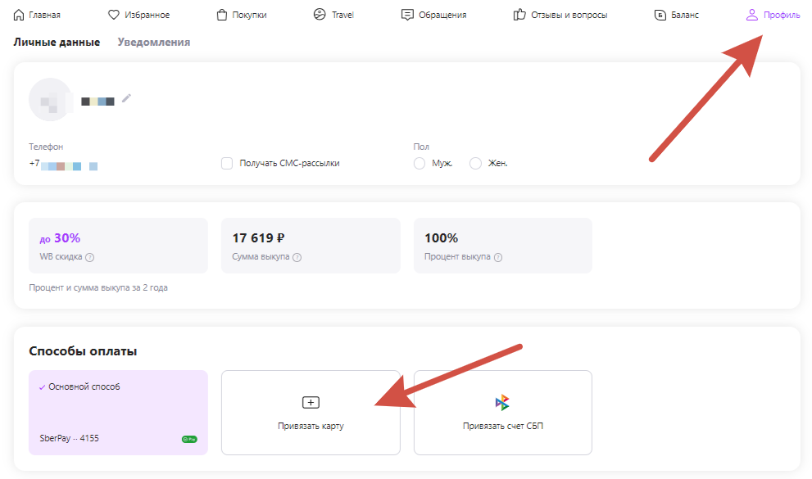The image size is (812, 479).
Task: Click the Сумма выкупа info icon
Action: [x=297, y=257]
